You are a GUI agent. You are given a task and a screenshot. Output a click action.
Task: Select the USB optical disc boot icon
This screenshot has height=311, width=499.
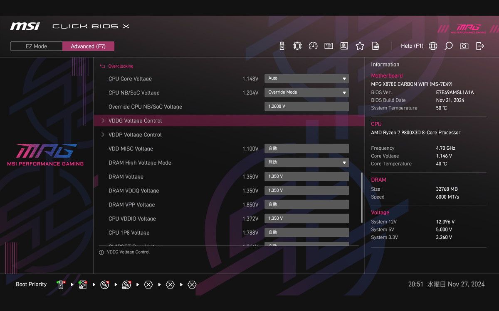(x=126, y=284)
